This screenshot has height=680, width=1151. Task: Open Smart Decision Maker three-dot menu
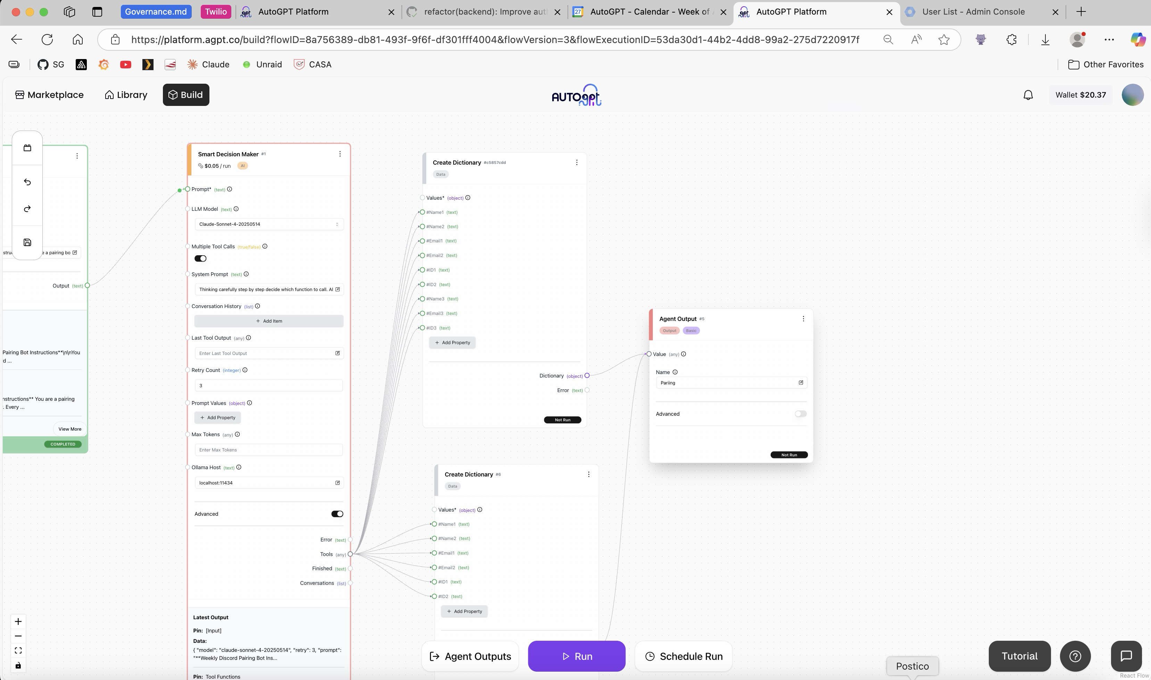tap(340, 154)
